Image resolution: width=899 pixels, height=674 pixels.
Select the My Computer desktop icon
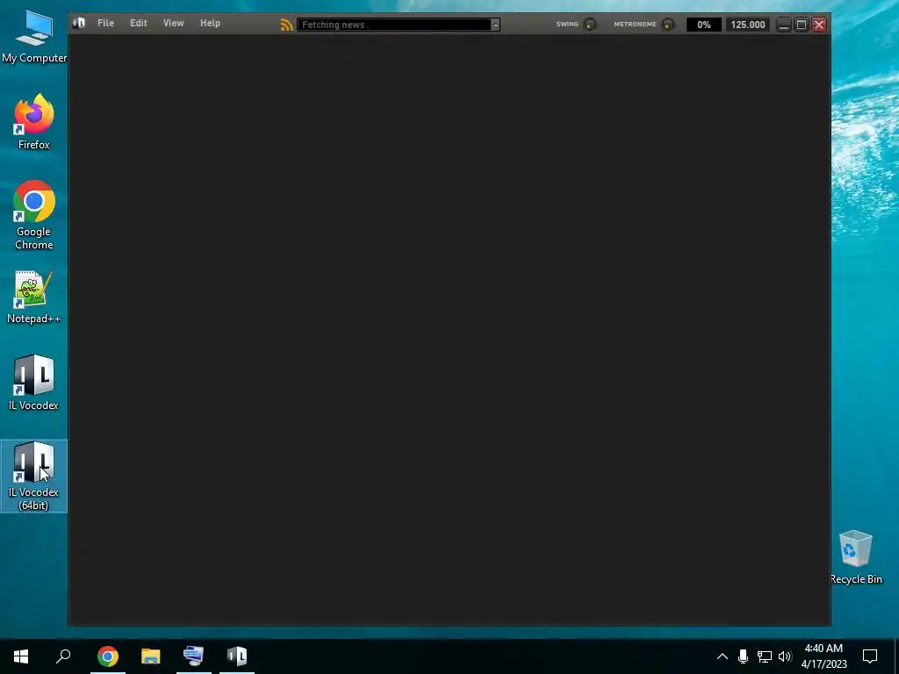(34, 36)
